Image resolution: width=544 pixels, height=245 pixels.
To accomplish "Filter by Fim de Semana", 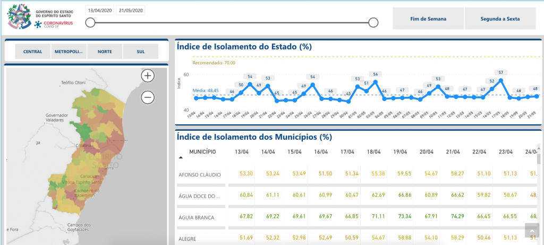I will click(428, 19).
